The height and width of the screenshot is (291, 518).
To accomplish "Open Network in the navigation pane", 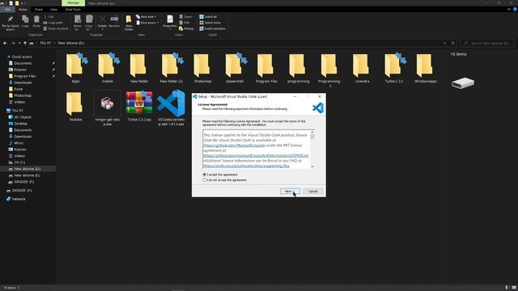I will tap(19, 199).
